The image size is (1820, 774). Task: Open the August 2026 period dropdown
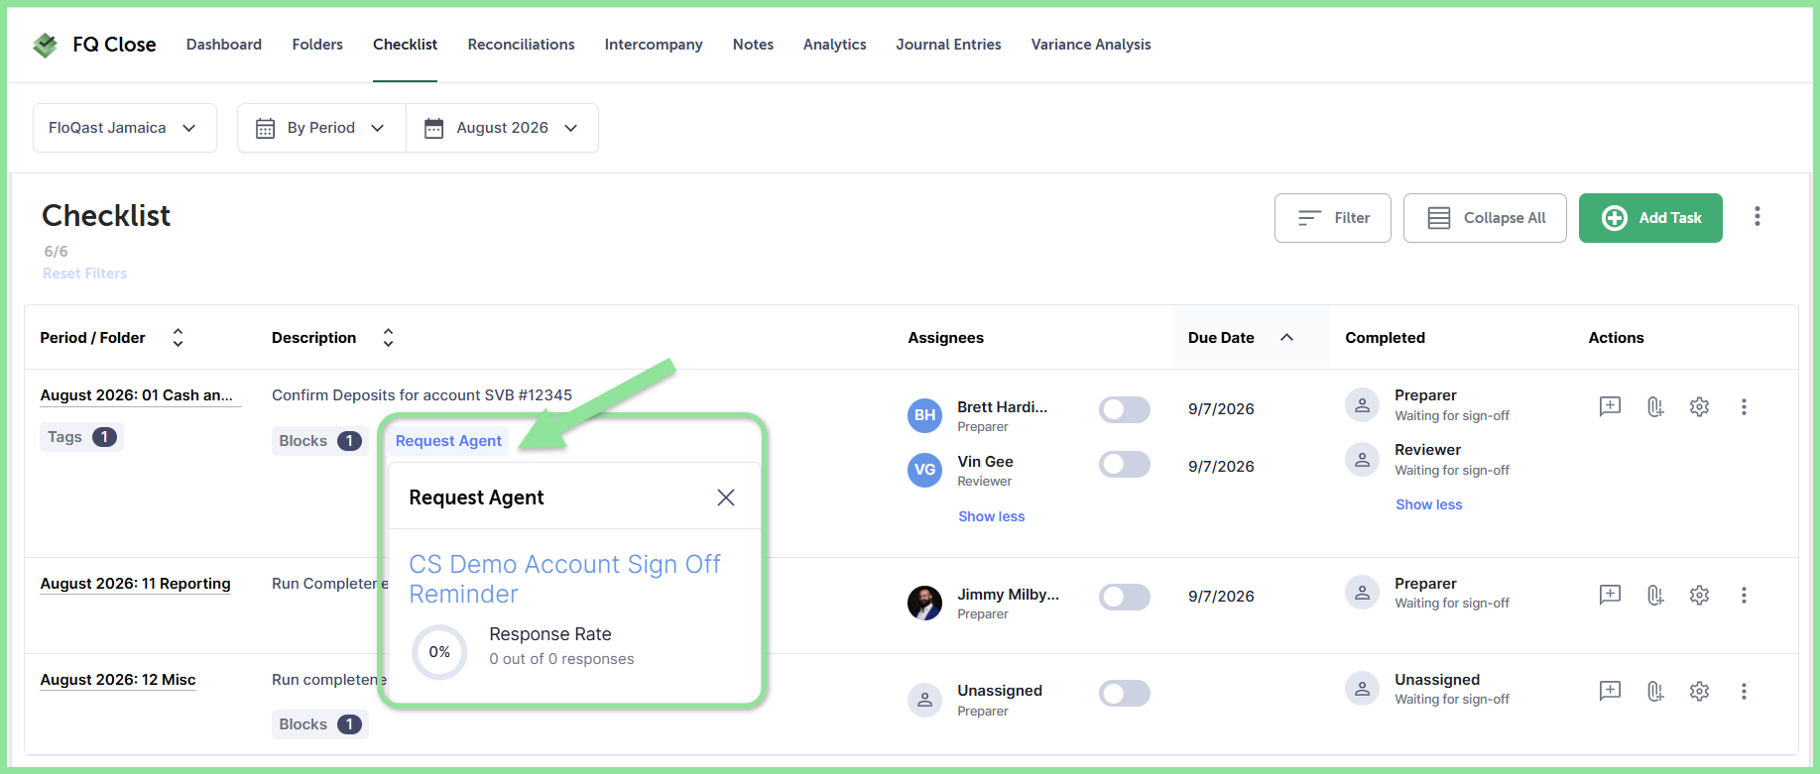click(502, 128)
